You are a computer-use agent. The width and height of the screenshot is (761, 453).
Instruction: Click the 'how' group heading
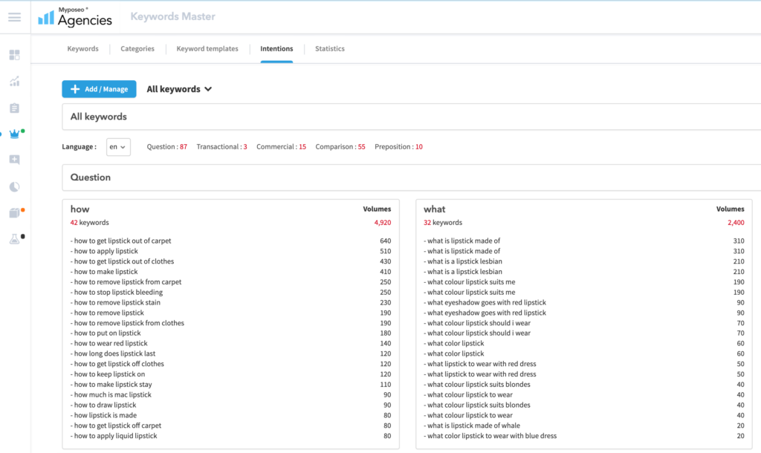[80, 209]
